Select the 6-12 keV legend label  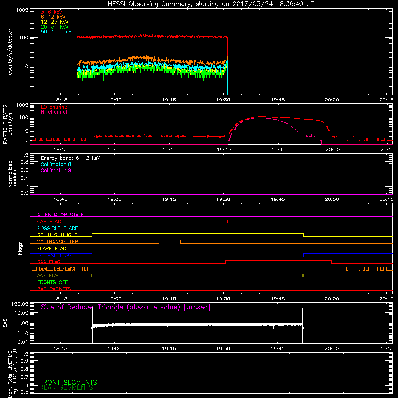click(53, 17)
